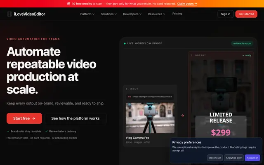Click the Vlog Camera Pro title text

(x=137, y=138)
